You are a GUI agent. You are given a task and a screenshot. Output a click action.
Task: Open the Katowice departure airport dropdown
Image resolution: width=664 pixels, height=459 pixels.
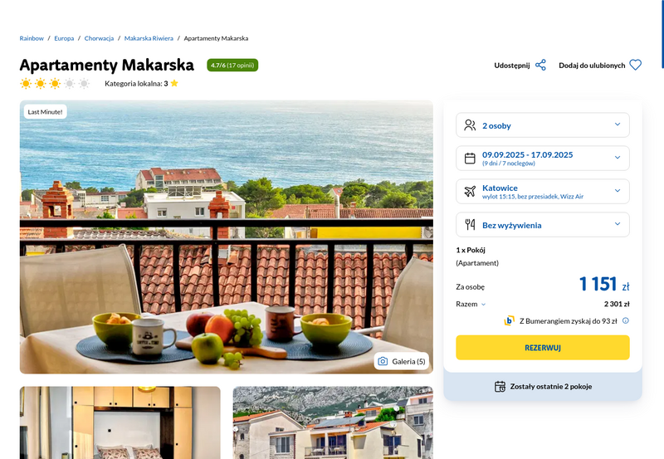(543, 192)
